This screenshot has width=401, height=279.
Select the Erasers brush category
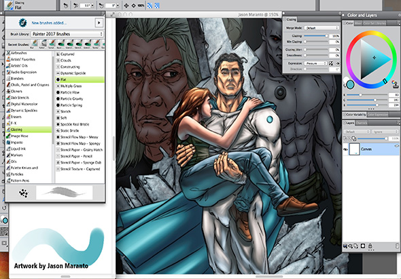pos(29,117)
